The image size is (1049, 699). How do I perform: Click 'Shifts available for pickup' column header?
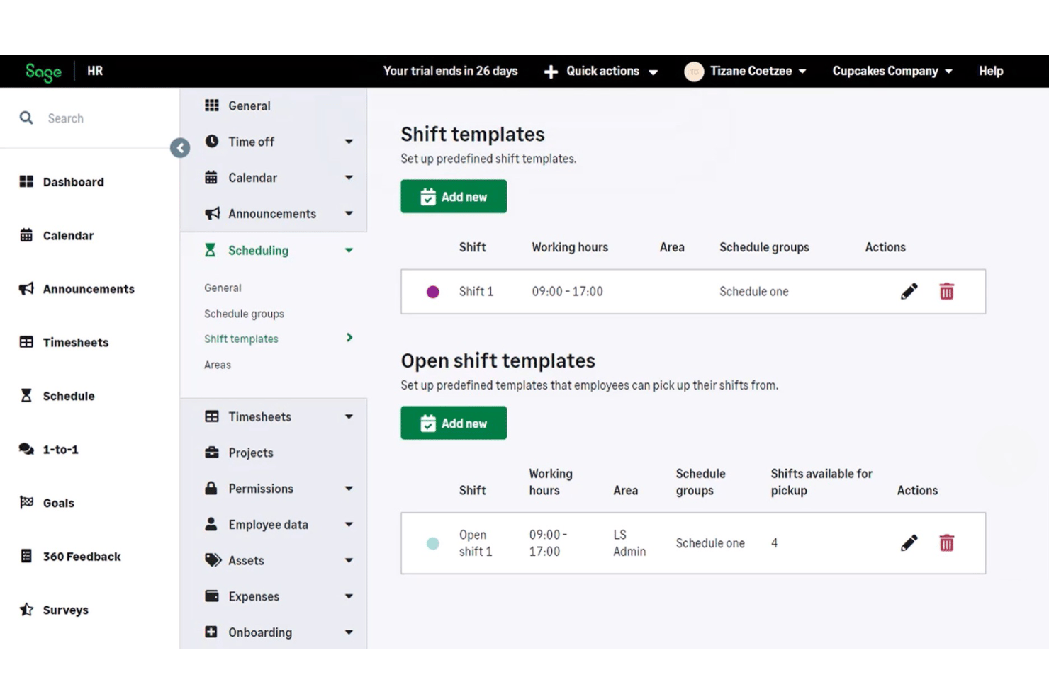click(x=821, y=482)
